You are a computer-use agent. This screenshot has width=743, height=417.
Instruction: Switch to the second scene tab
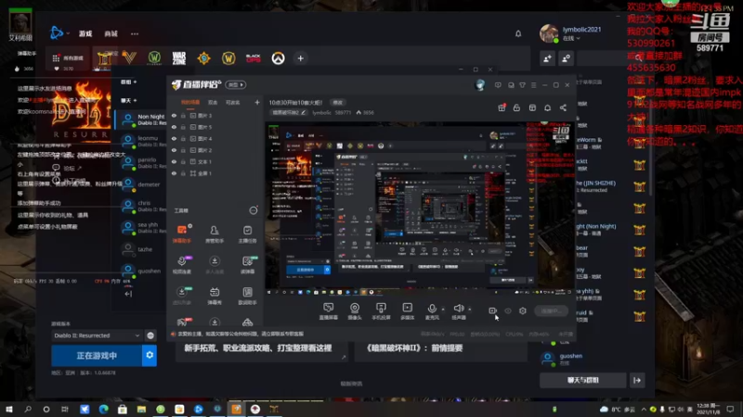click(213, 102)
